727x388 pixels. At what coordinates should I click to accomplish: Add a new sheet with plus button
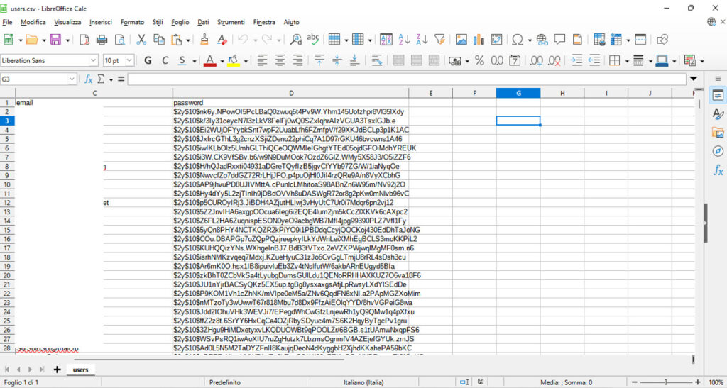pos(57,370)
